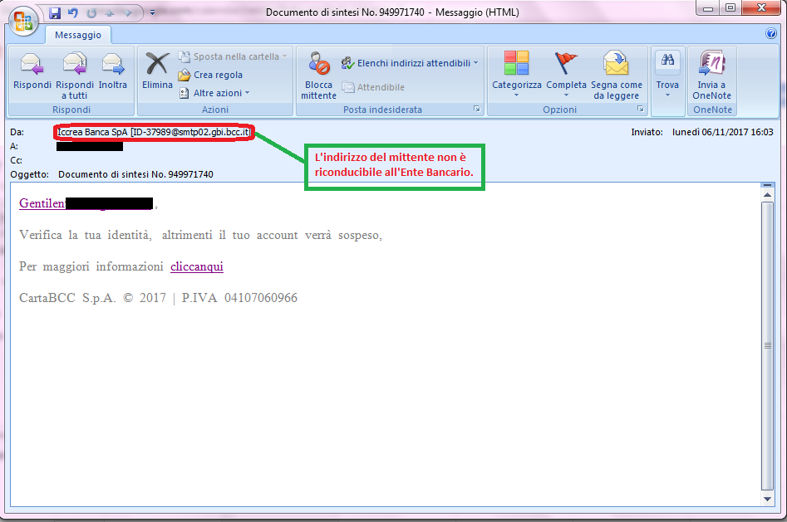Open Posta indesiderata dialog launcher
The height and width of the screenshot is (522, 787).
click(x=476, y=109)
